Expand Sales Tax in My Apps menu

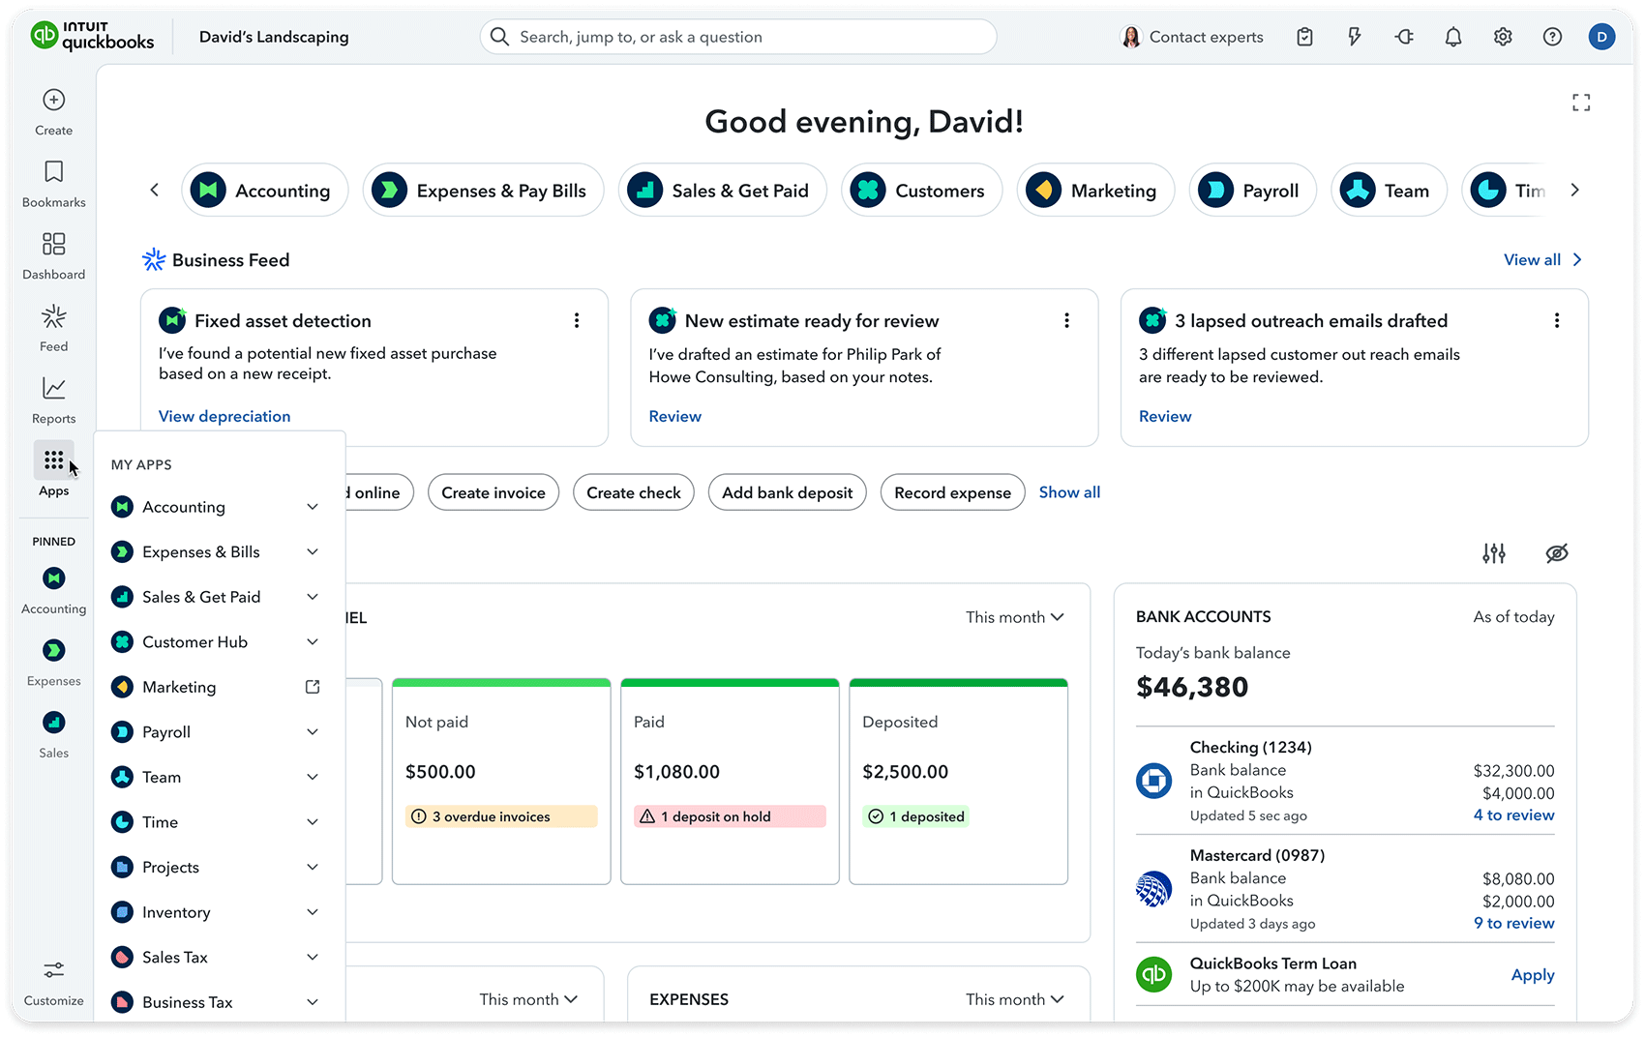(x=313, y=957)
